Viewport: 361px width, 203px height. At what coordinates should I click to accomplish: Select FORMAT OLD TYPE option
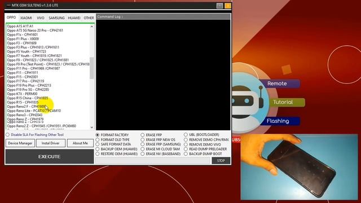point(113,140)
